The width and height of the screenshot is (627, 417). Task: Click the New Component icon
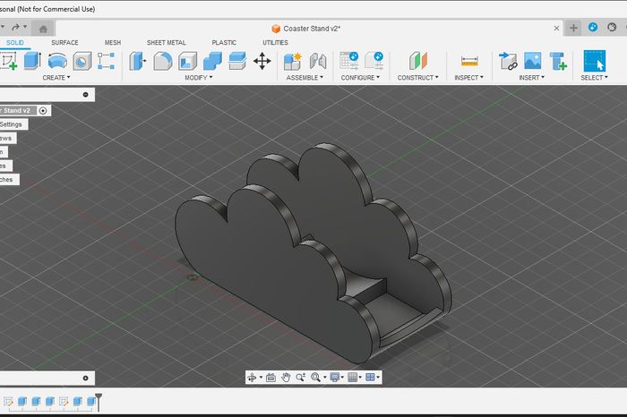click(293, 61)
